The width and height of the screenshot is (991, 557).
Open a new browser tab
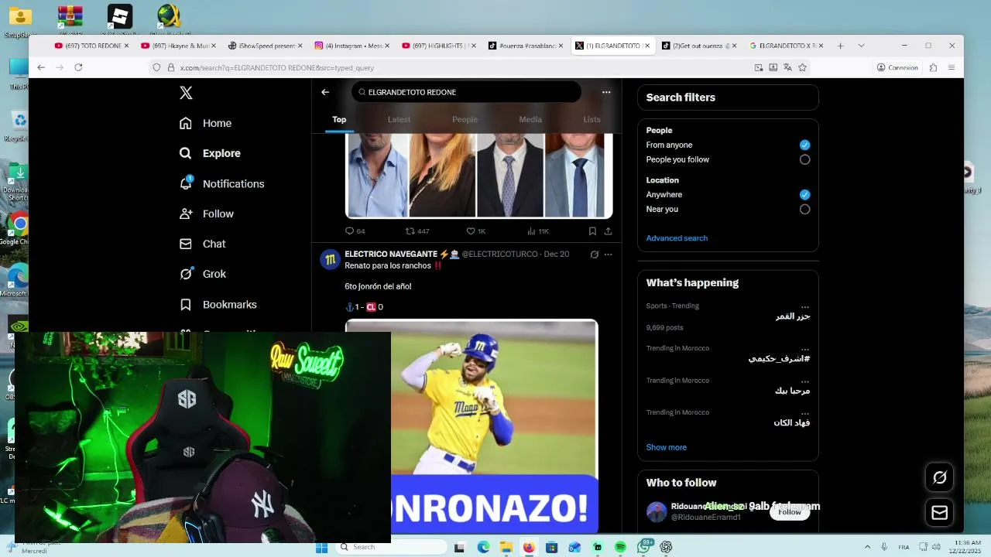click(840, 46)
